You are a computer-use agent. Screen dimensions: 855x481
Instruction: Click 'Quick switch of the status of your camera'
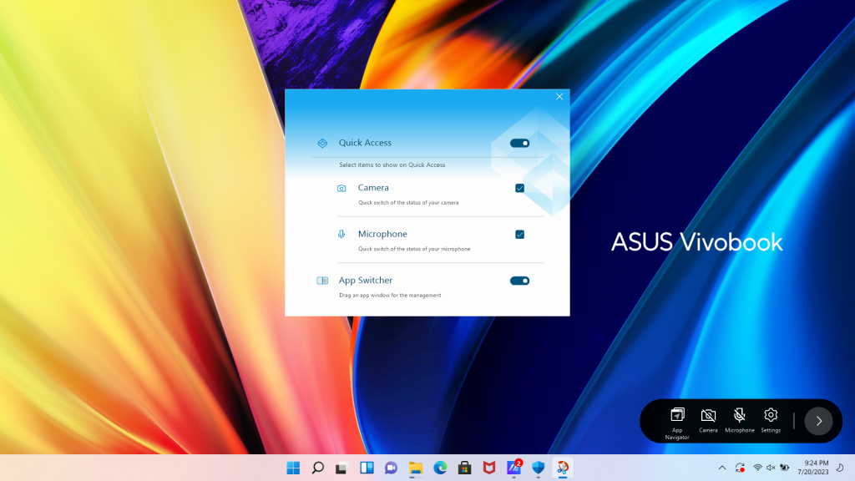[407, 202]
